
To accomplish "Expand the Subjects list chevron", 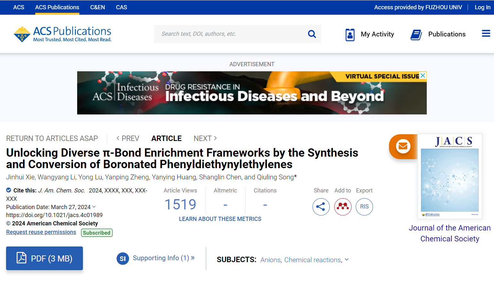I will coord(347,260).
